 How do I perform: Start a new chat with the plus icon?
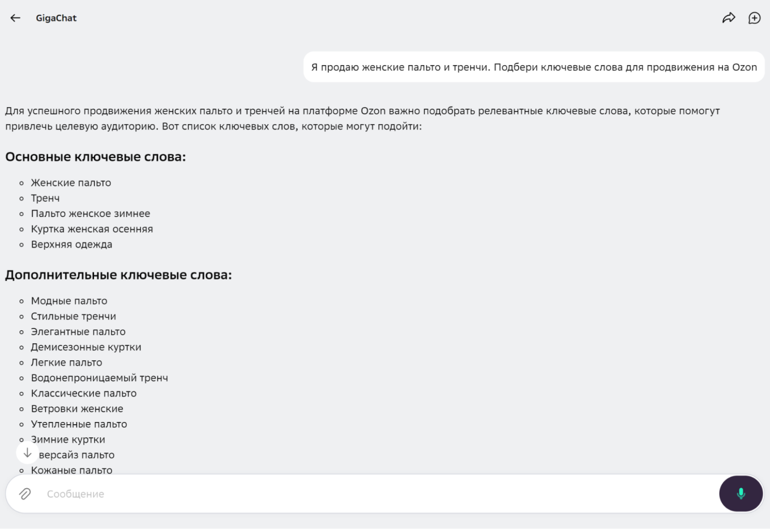click(x=754, y=18)
